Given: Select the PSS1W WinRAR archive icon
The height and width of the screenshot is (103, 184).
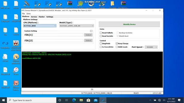Looking at the screenshot, I should tap(123, 5).
